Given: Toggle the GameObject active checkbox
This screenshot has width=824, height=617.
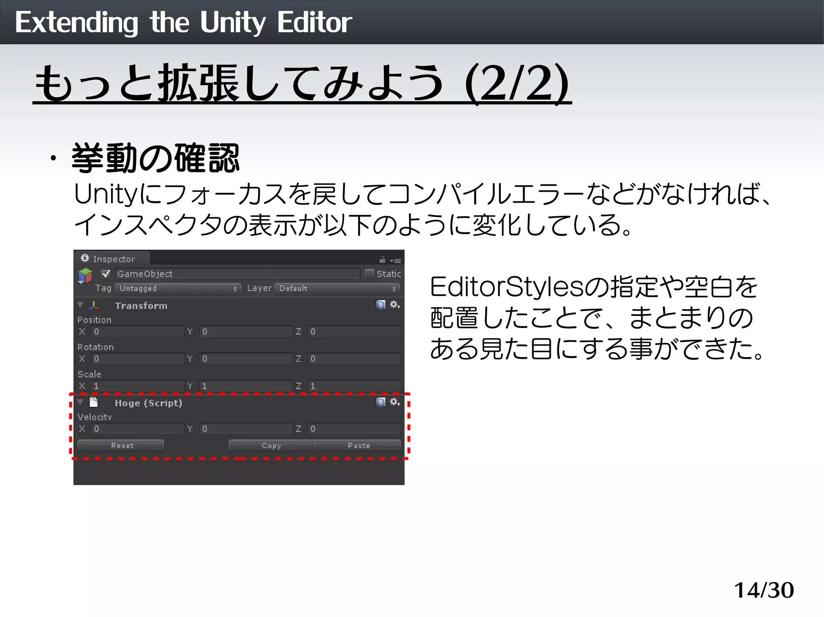Looking at the screenshot, I should [106, 274].
